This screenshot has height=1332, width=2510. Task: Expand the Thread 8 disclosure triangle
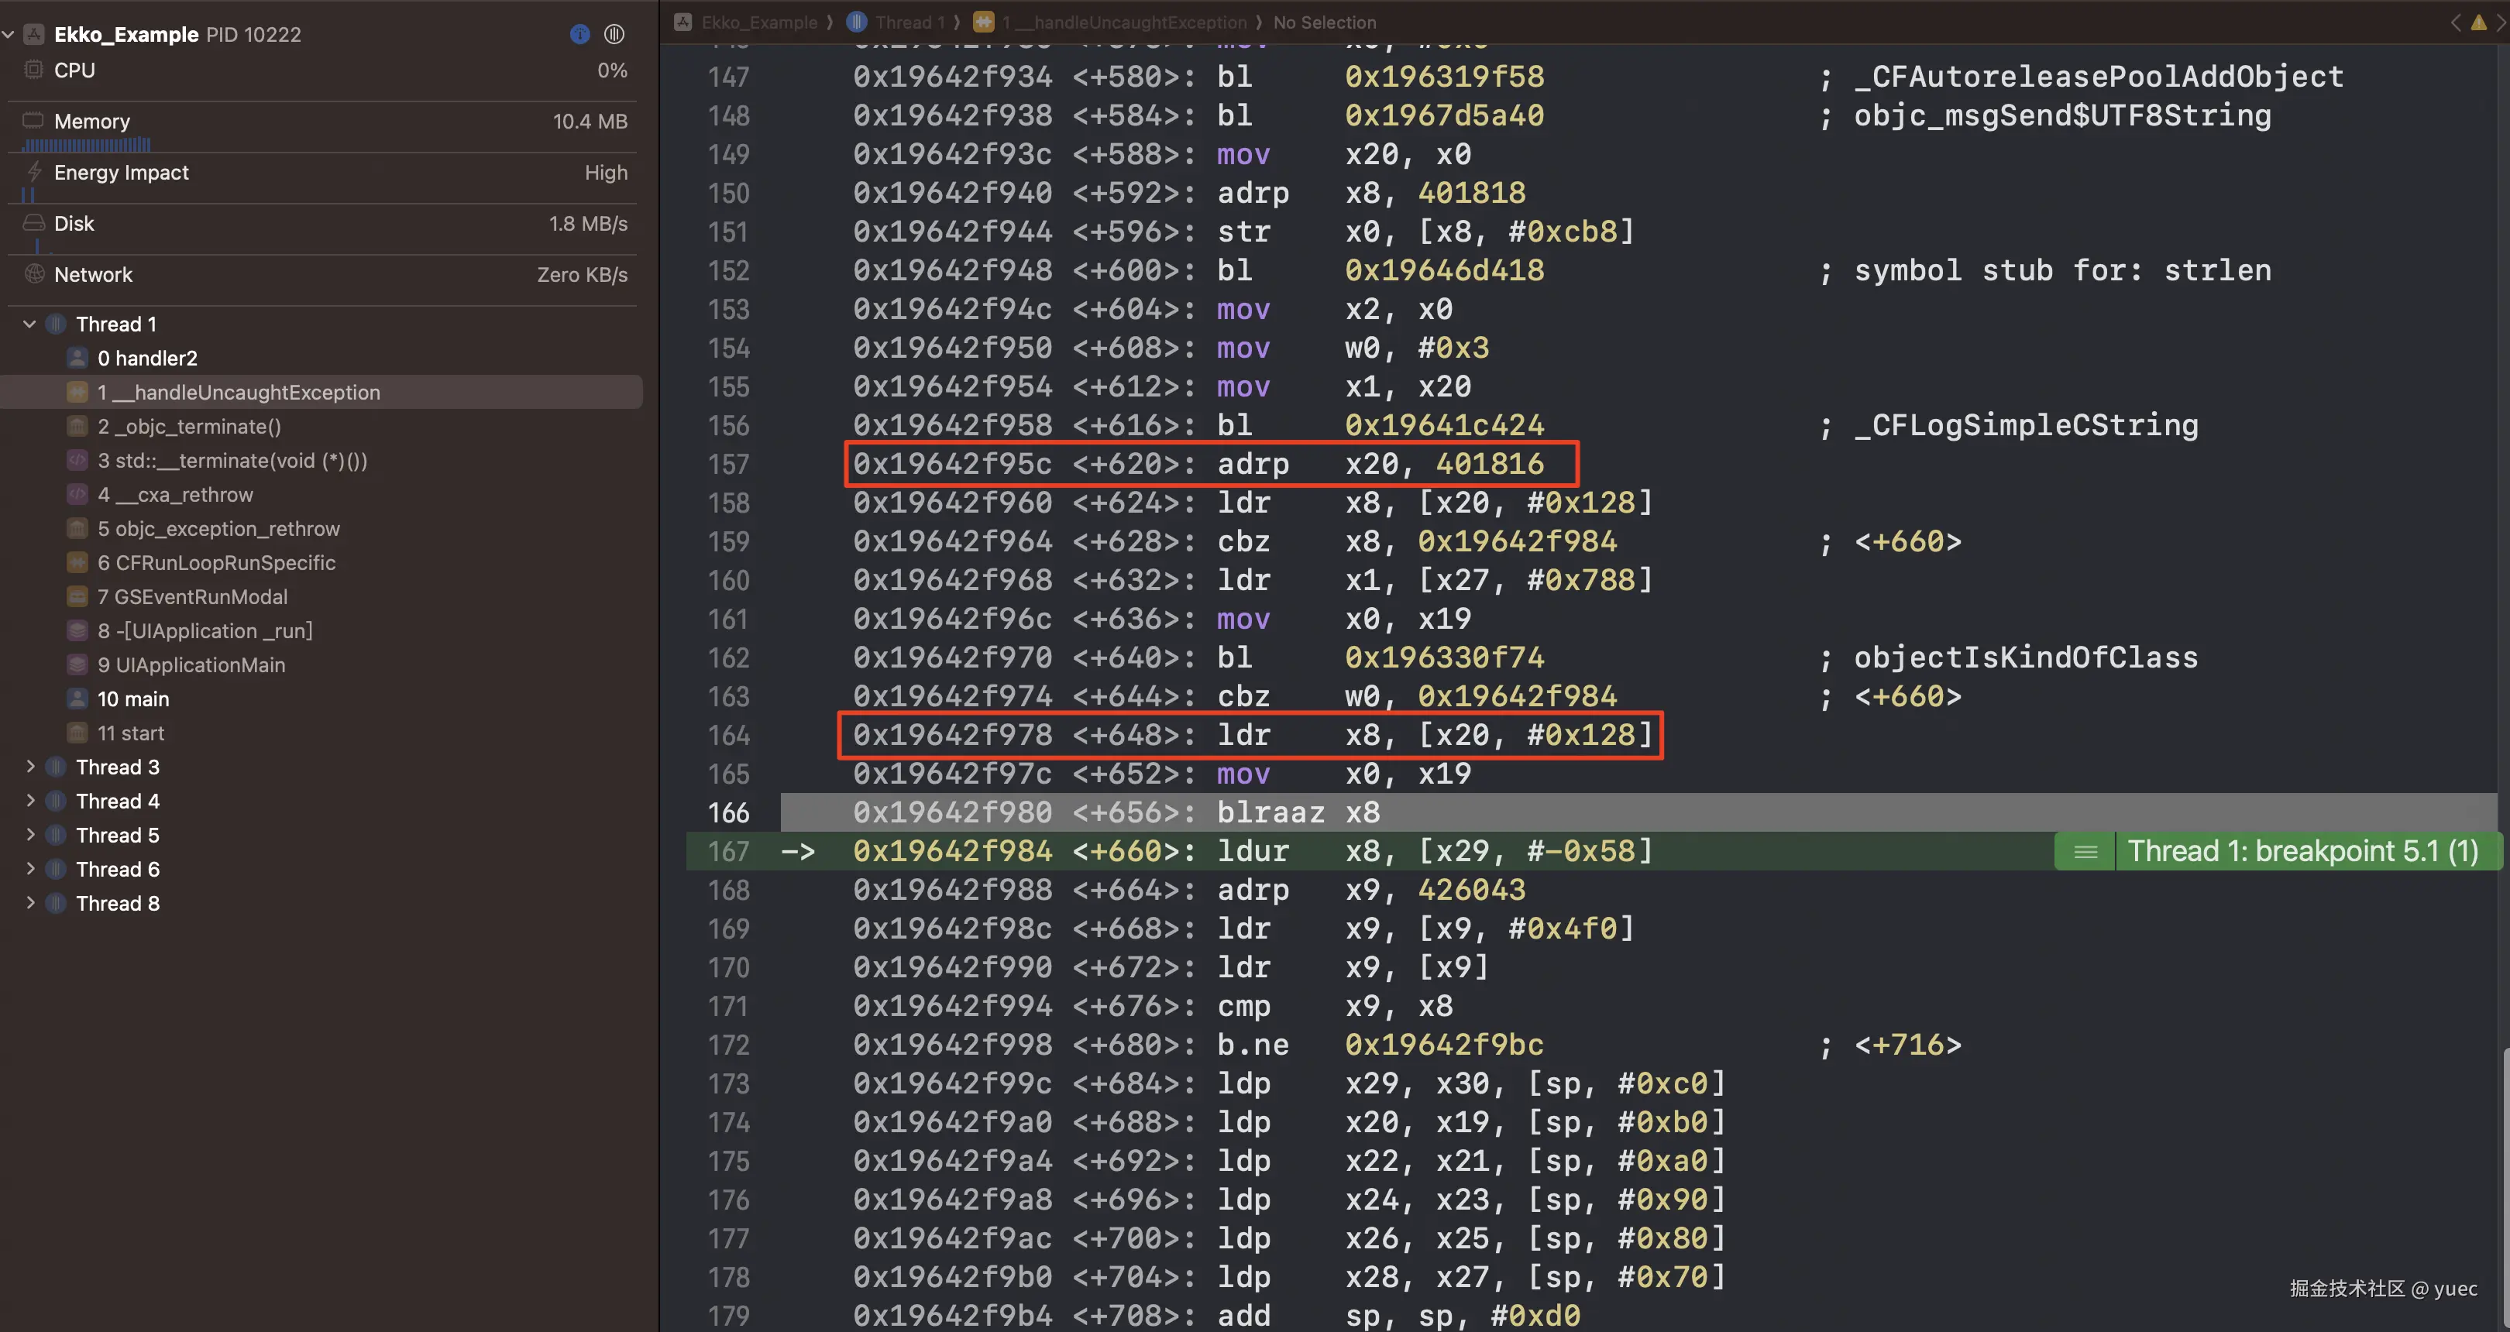(x=29, y=904)
